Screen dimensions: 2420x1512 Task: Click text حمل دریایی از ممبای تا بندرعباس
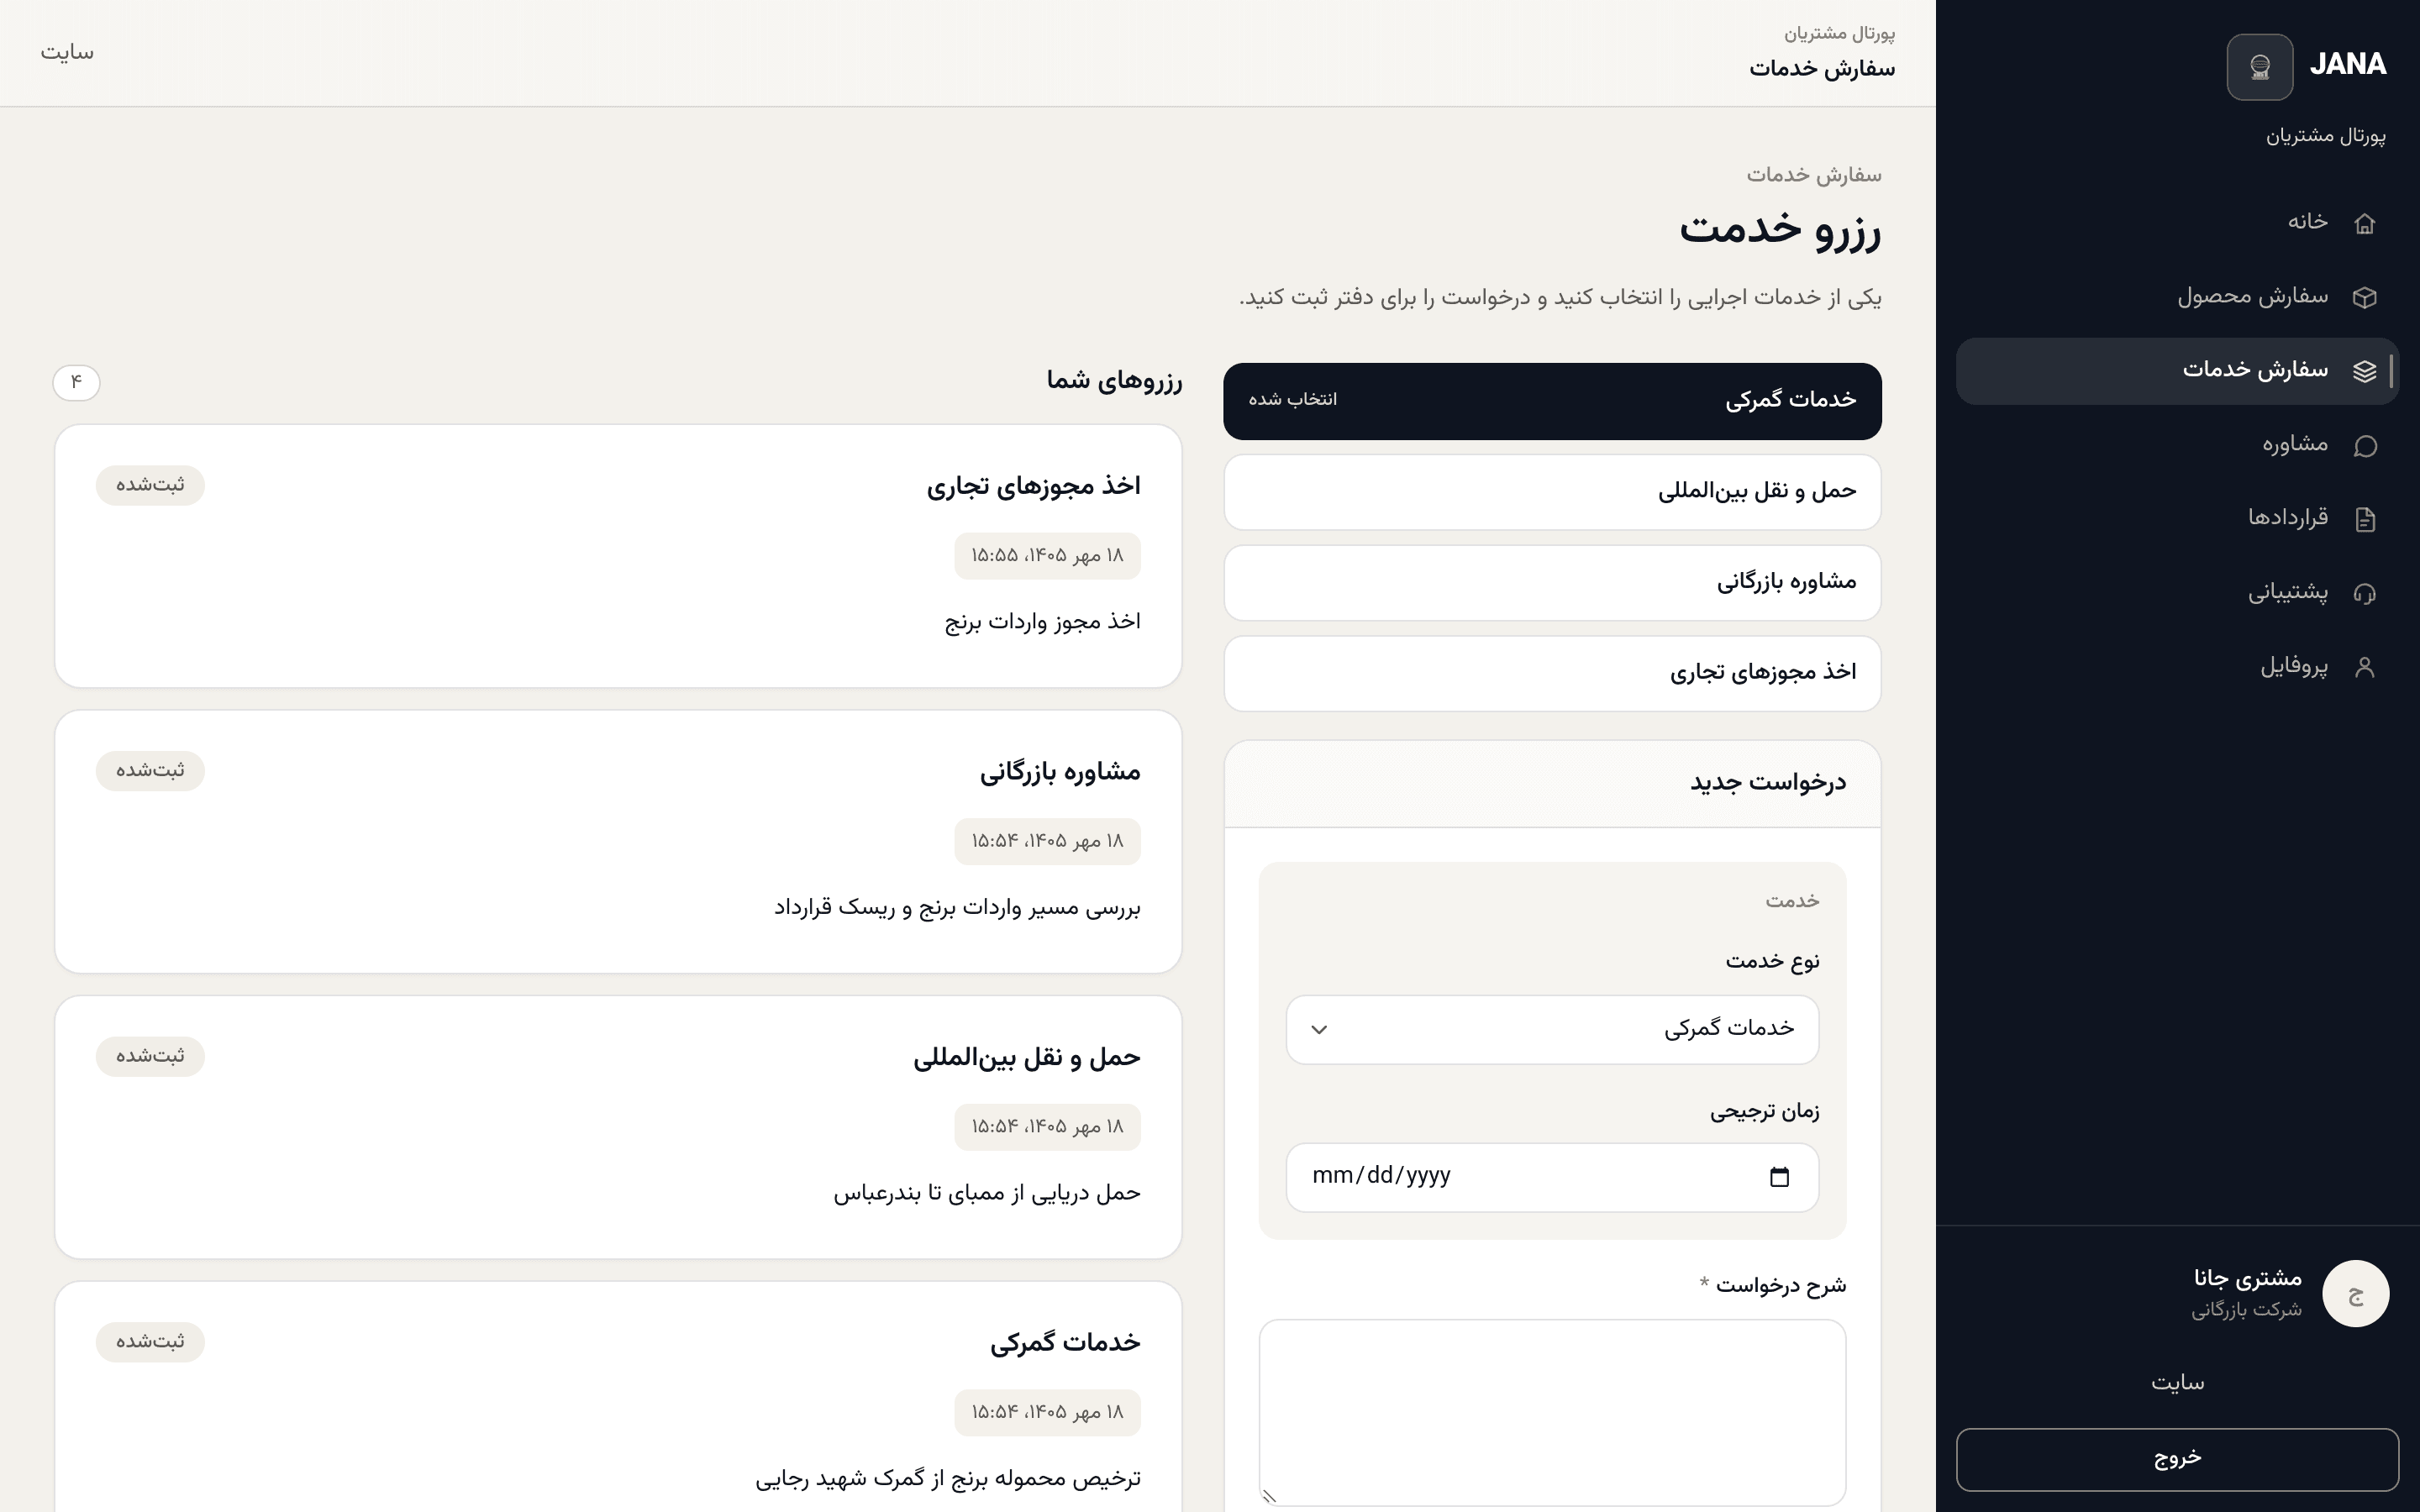(x=987, y=1194)
